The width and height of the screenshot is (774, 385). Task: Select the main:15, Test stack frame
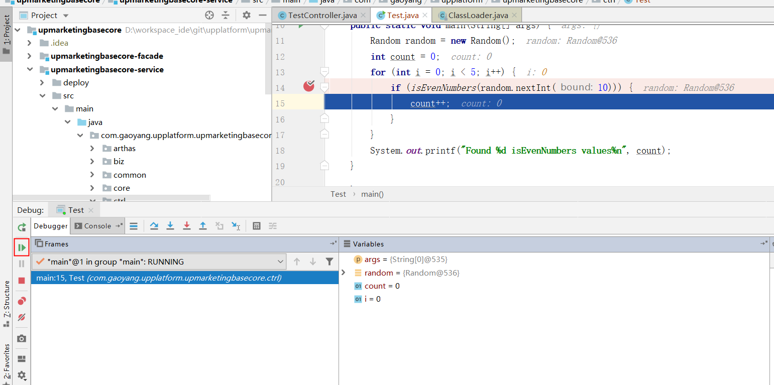(x=185, y=278)
